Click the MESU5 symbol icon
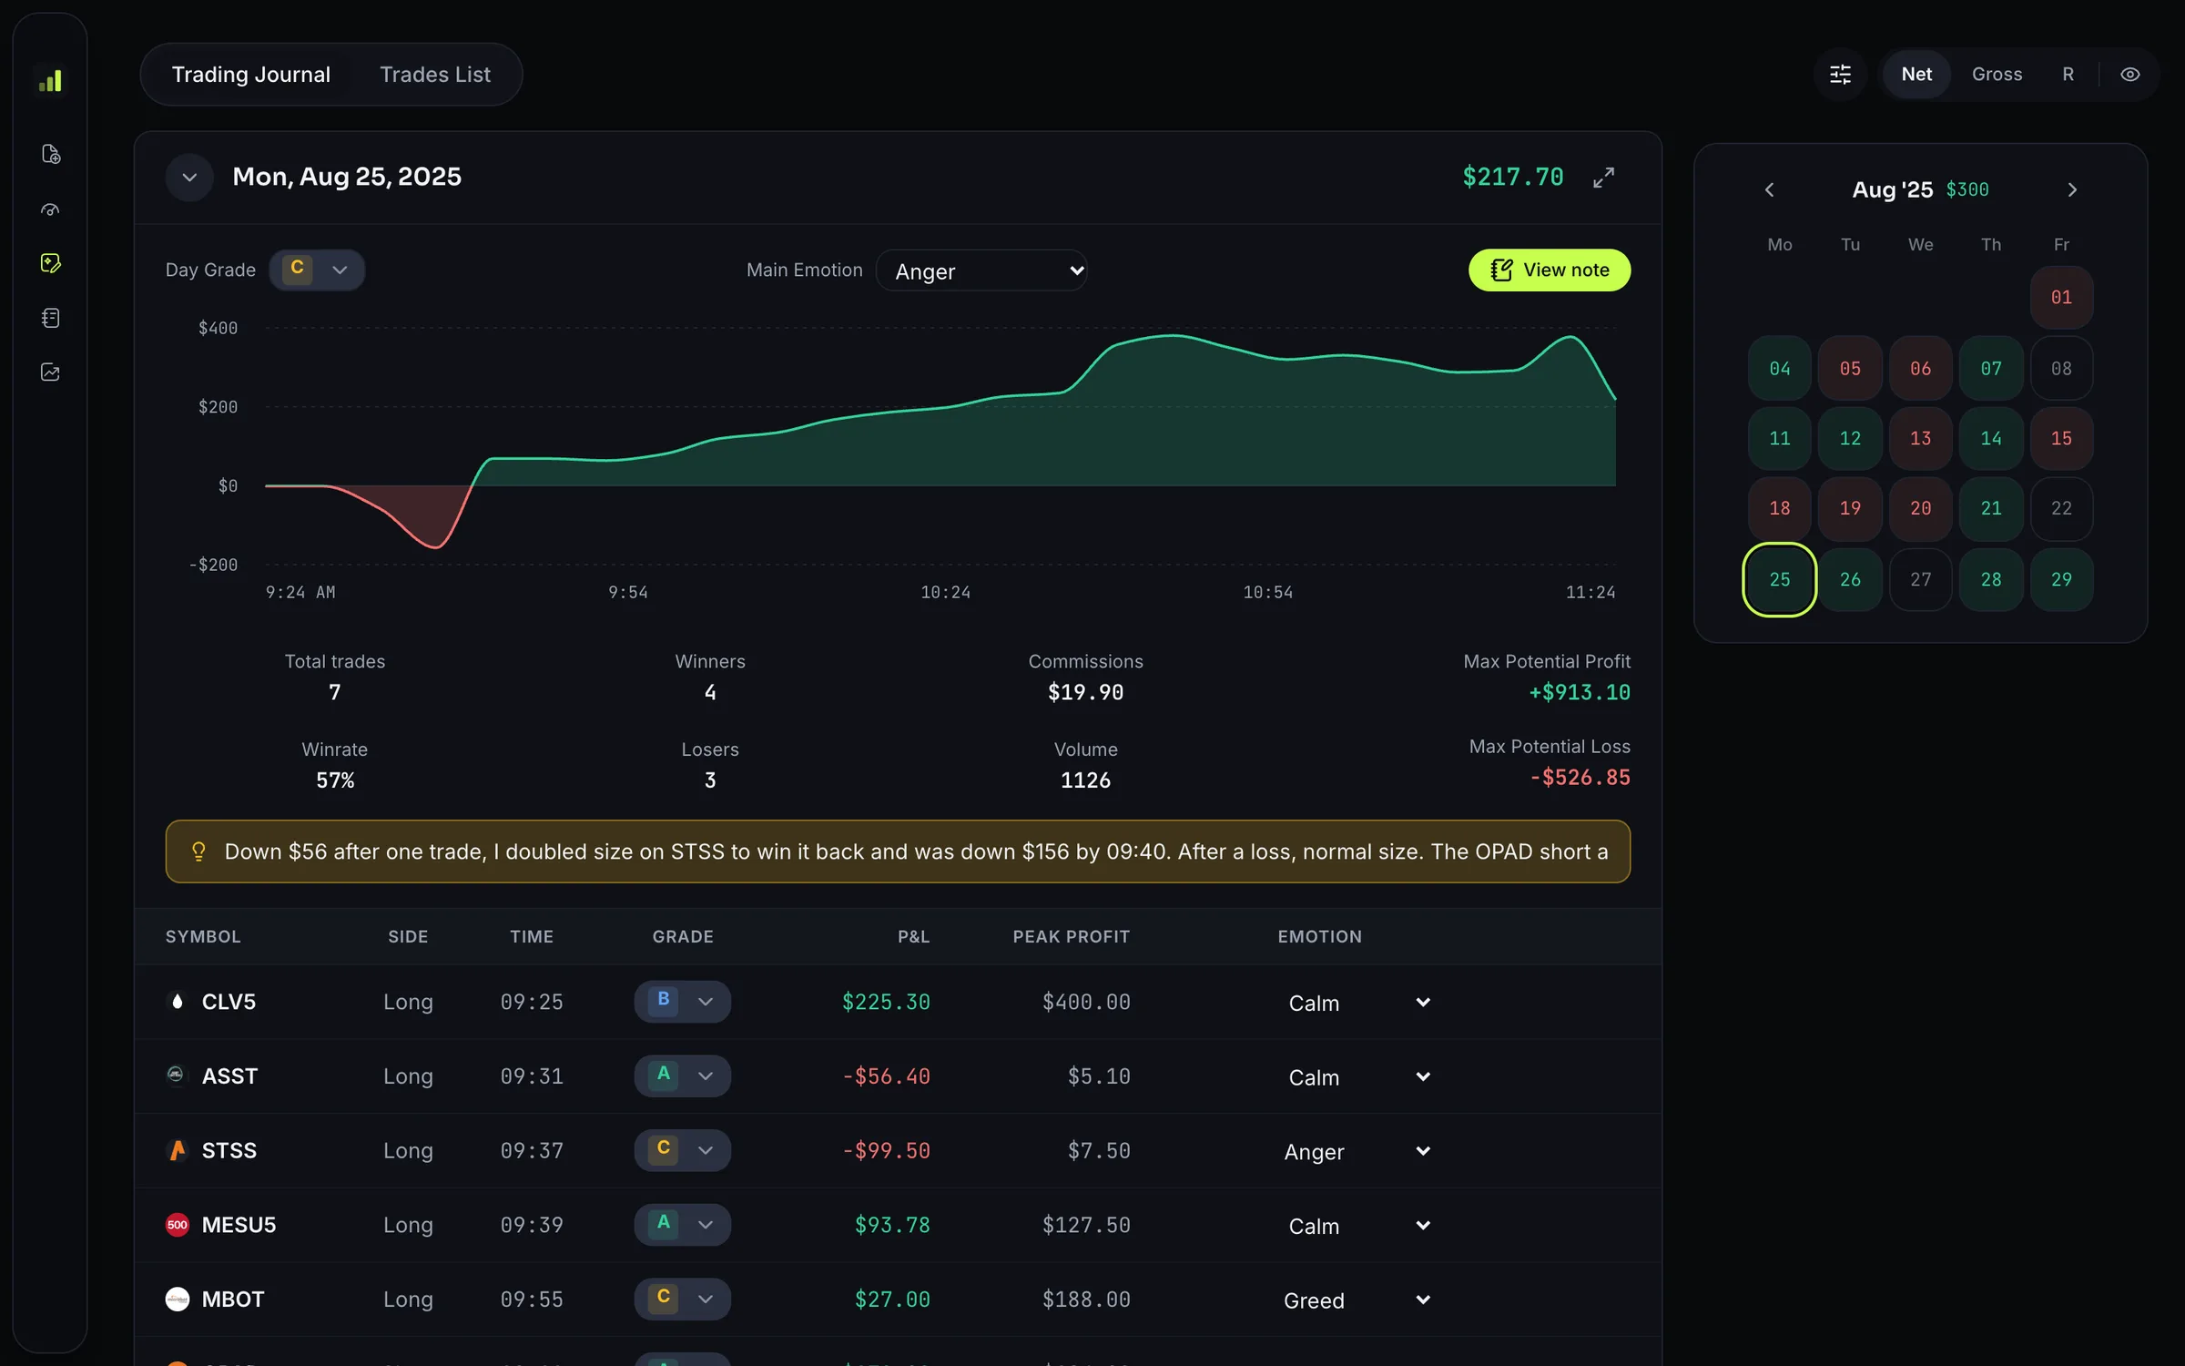Screen dimensions: 2185x1366 [x=178, y=1225]
